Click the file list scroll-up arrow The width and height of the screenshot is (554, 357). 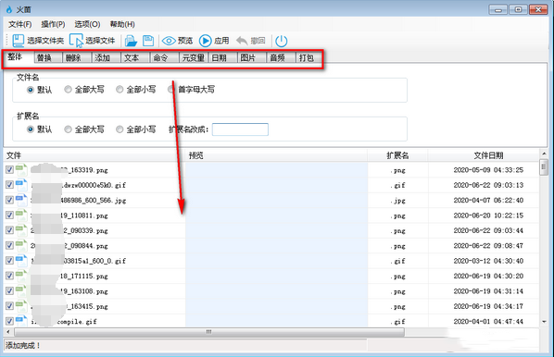[x=544, y=154]
